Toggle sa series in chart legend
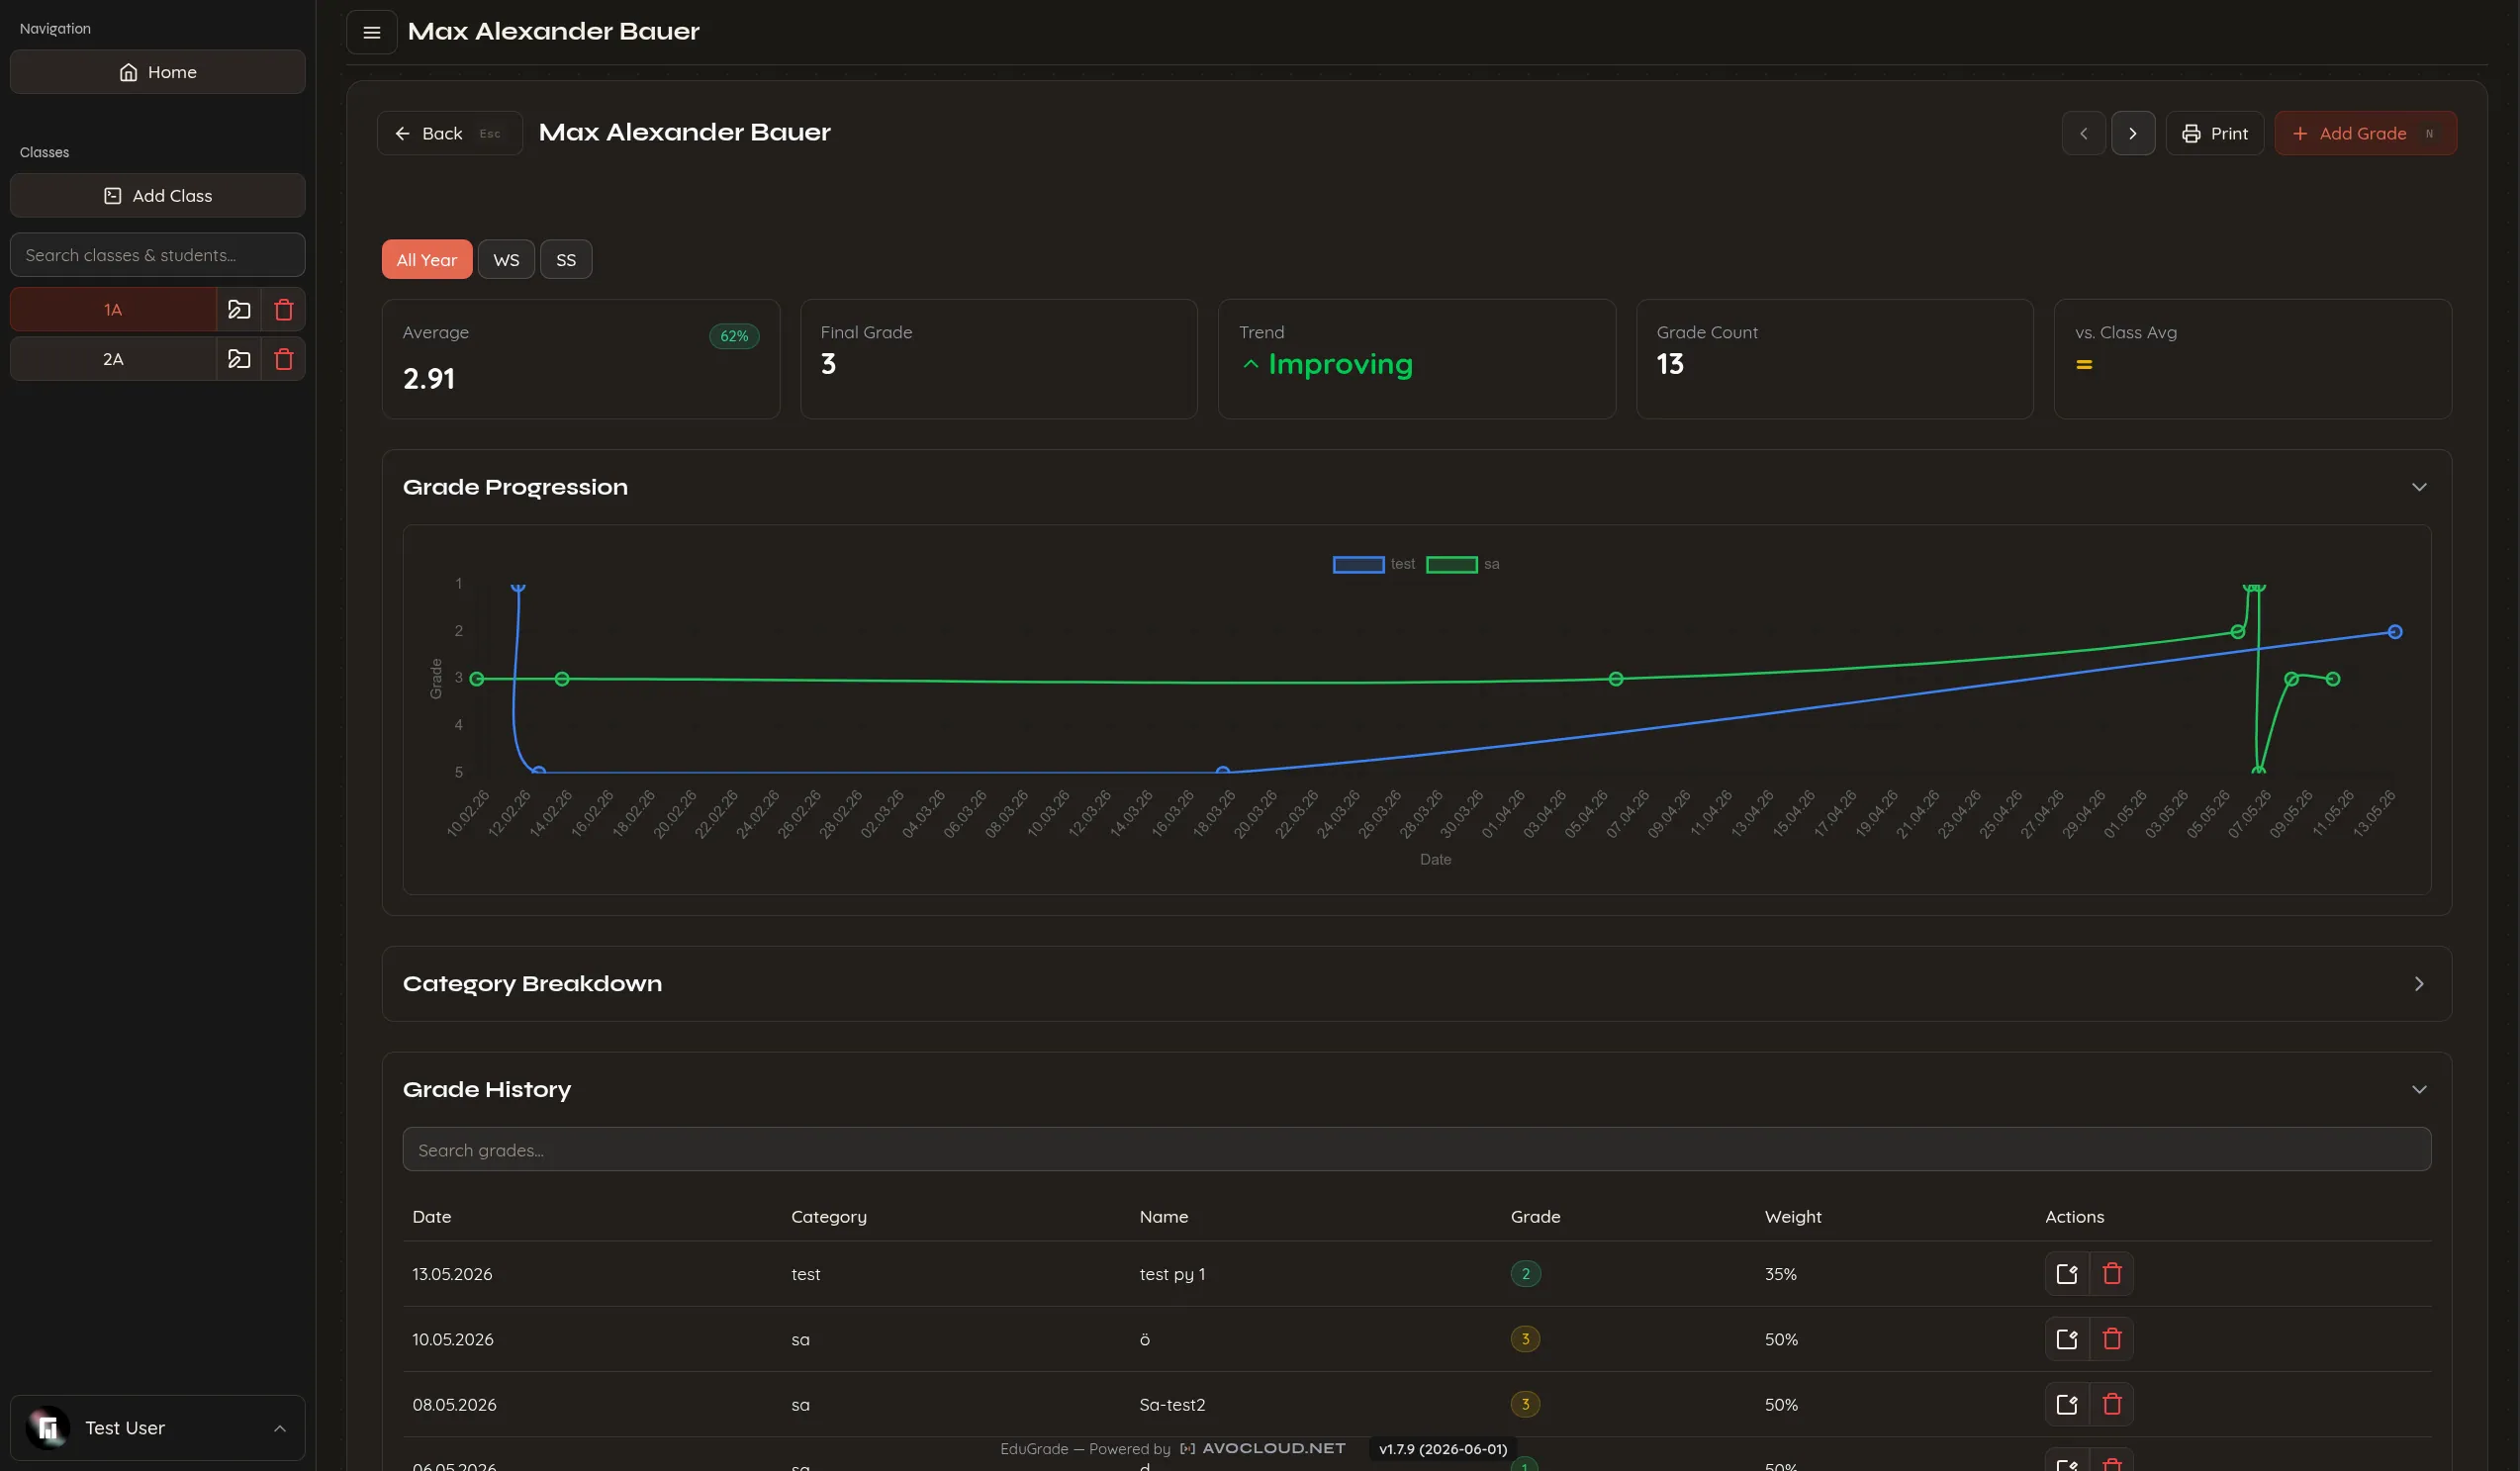The height and width of the screenshot is (1471, 2520). [1462, 565]
